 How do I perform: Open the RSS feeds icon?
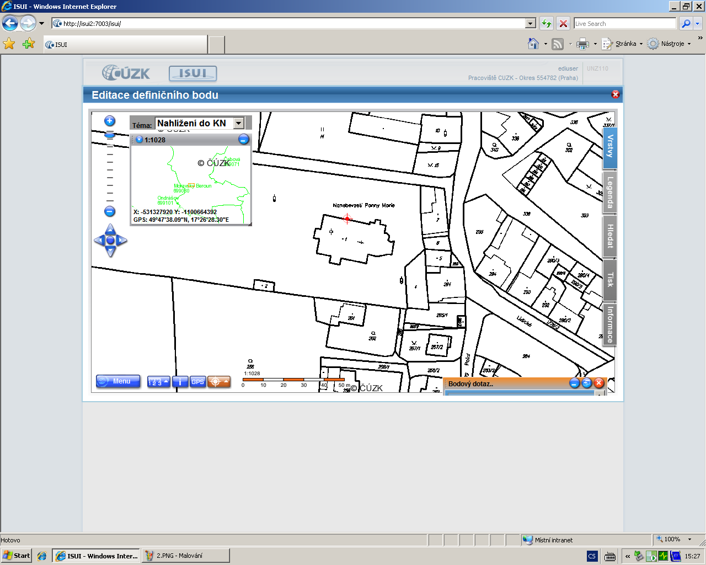pyautogui.click(x=558, y=44)
